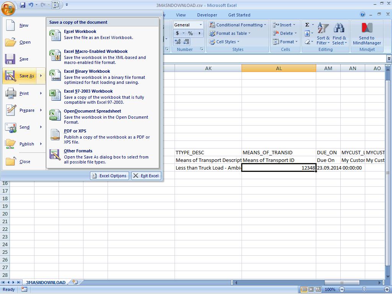Click the Save floppy icon in Quick Access Toolbar
The height and width of the screenshot is (294, 392).
pyautogui.click(x=23, y=5)
